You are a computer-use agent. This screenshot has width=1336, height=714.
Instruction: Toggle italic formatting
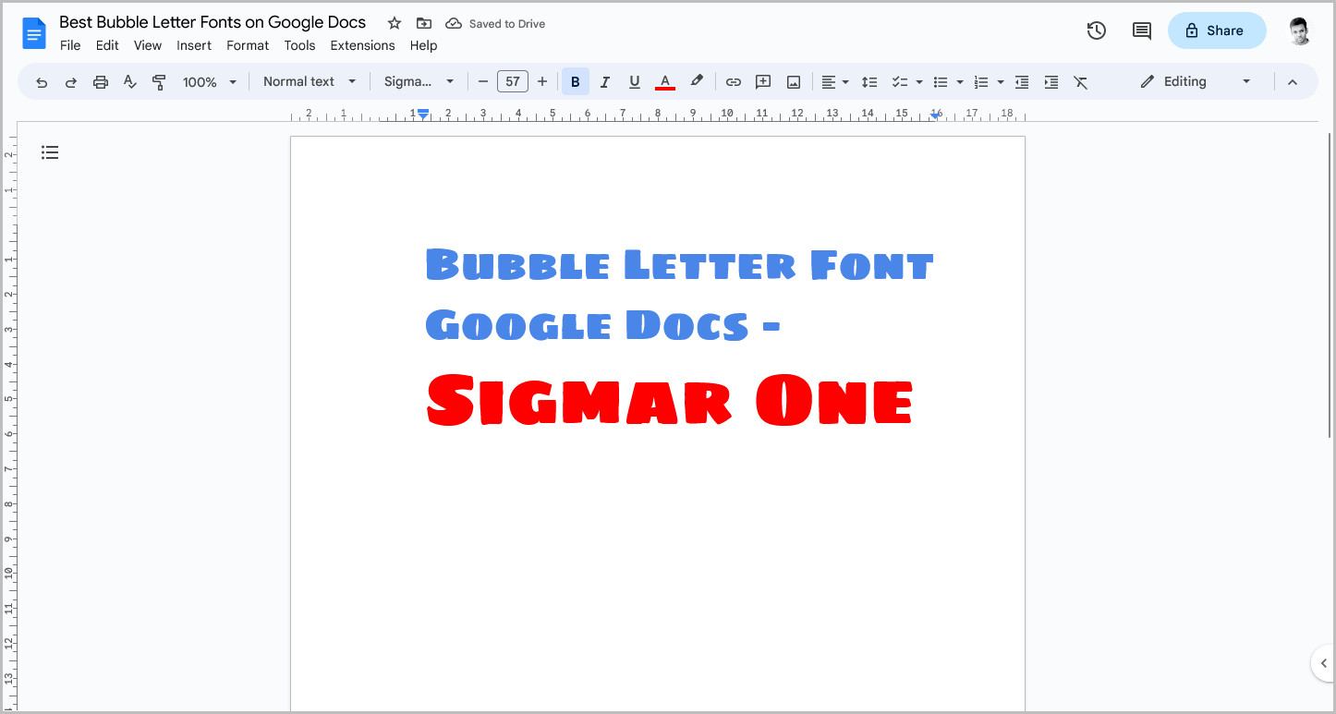[604, 81]
